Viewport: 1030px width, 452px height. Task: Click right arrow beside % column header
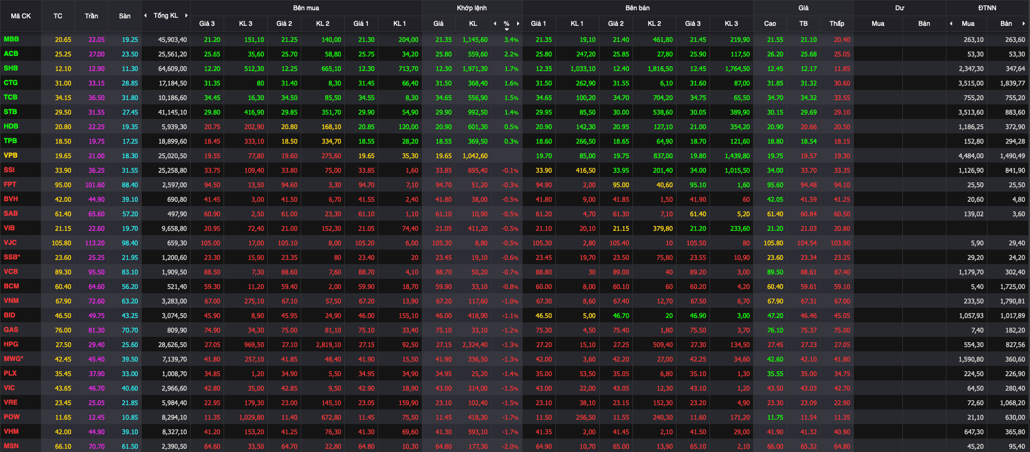(518, 24)
